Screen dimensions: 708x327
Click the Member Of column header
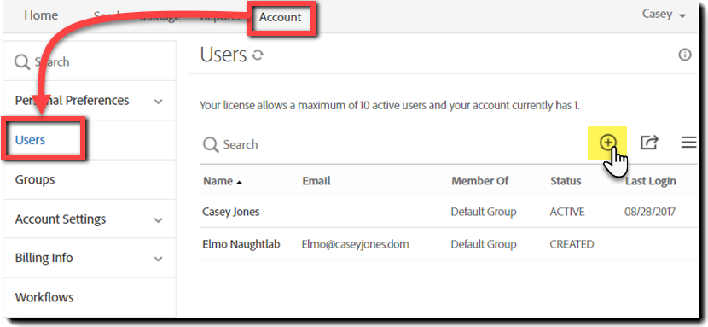tap(480, 182)
